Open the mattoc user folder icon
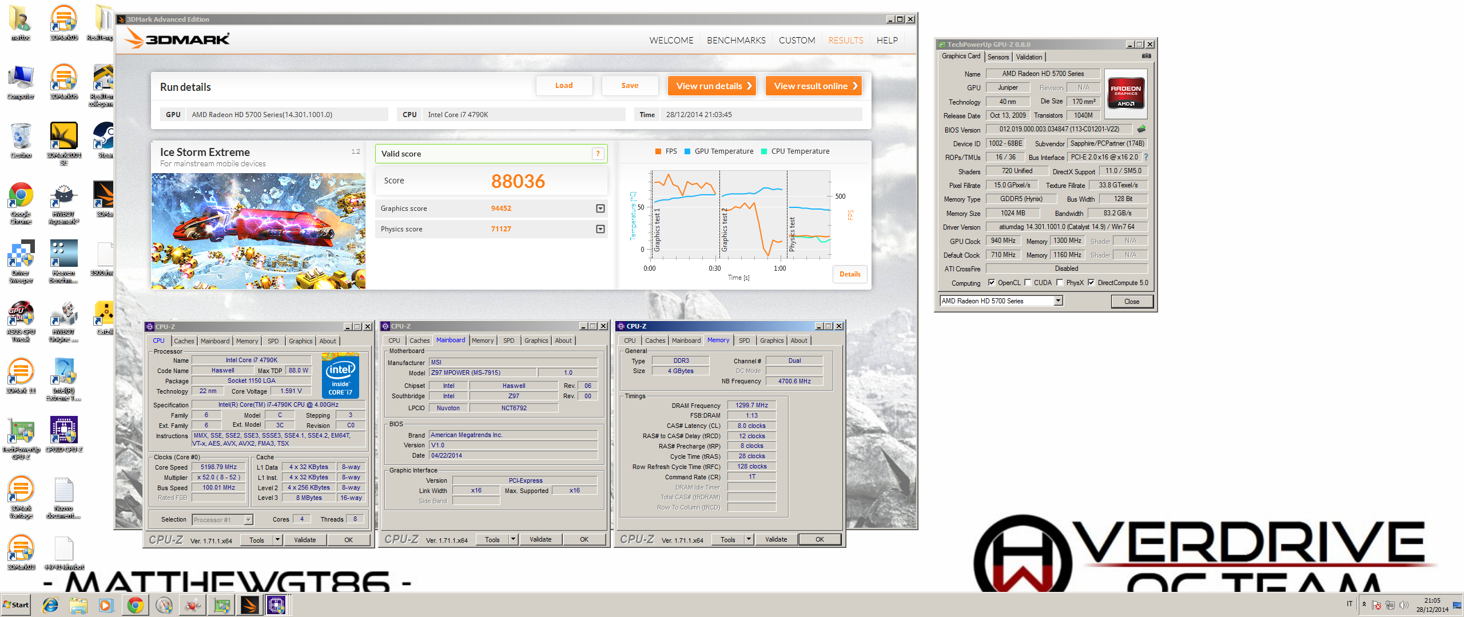1464x617 pixels. click(x=21, y=23)
